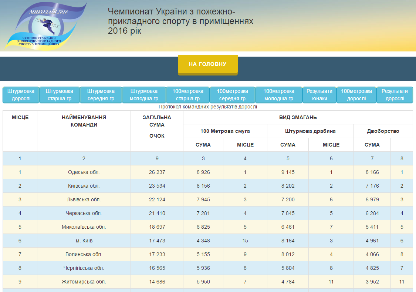
Task: Open the Результати дорослі tab
Action: [x=395, y=95]
